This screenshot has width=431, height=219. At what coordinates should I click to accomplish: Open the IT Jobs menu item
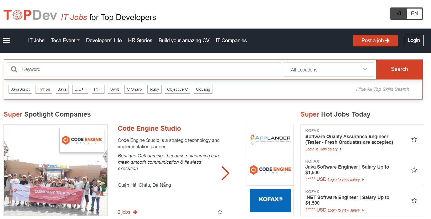tap(36, 41)
